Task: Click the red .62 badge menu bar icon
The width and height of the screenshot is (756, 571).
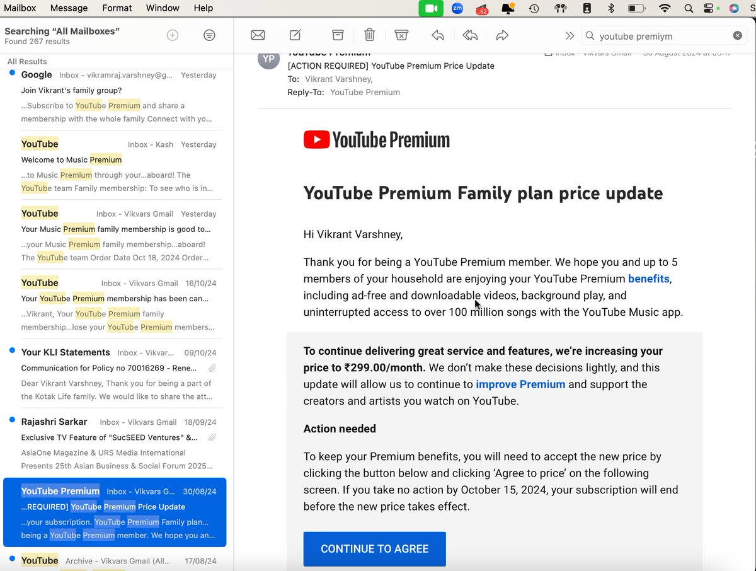Action: [x=482, y=9]
